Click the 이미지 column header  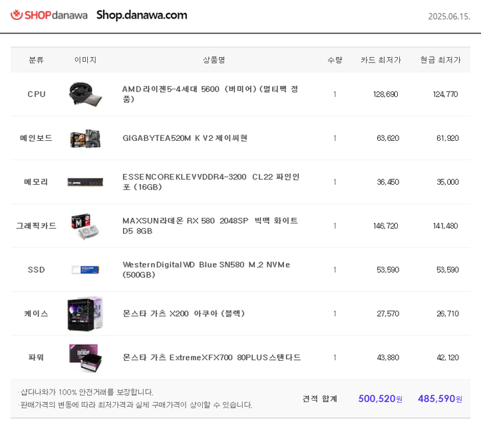85,60
